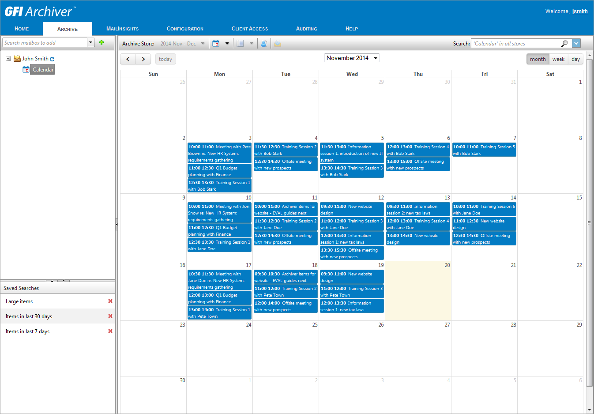Open the Configuration tab
594x414 pixels.
pyautogui.click(x=185, y=29)
